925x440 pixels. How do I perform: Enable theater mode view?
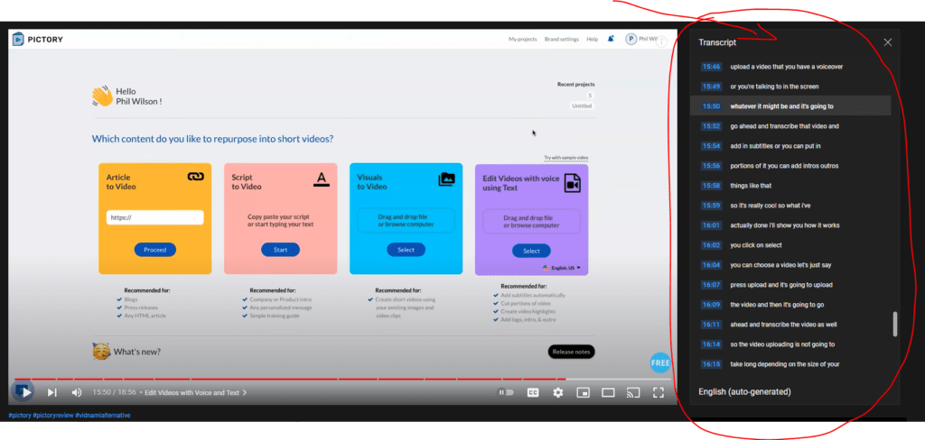tap(608, 392)
